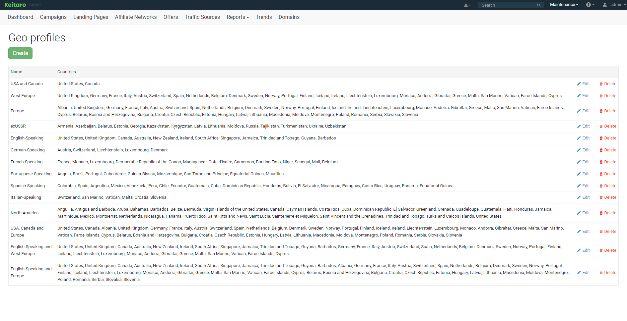Open Affiliate Networks section

tap(136, 17)
